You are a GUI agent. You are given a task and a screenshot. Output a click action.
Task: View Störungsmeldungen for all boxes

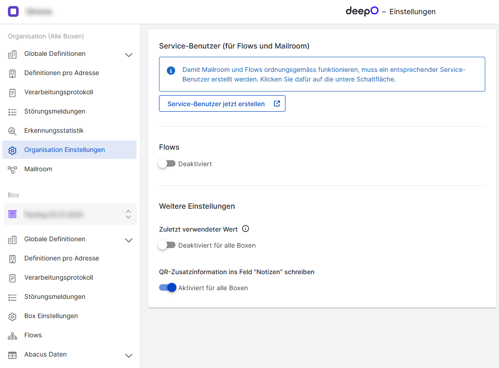pos(55,111)
